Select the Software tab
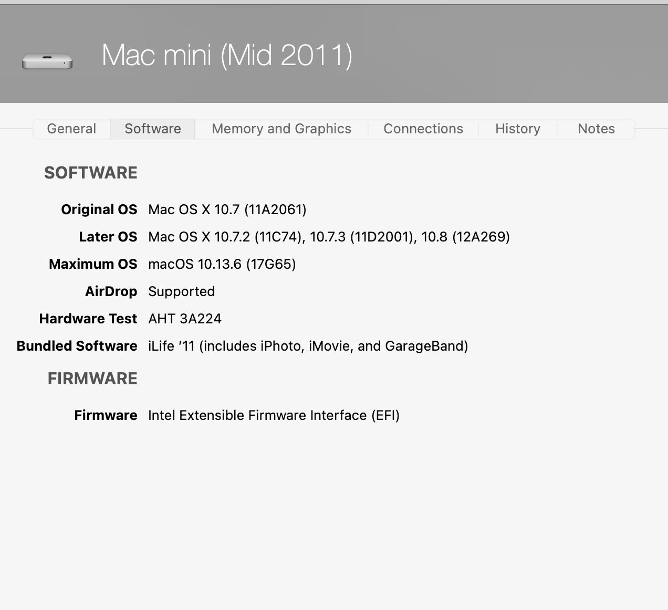The height and width of the screenshot is (610, 668). (x=153, y=129)
